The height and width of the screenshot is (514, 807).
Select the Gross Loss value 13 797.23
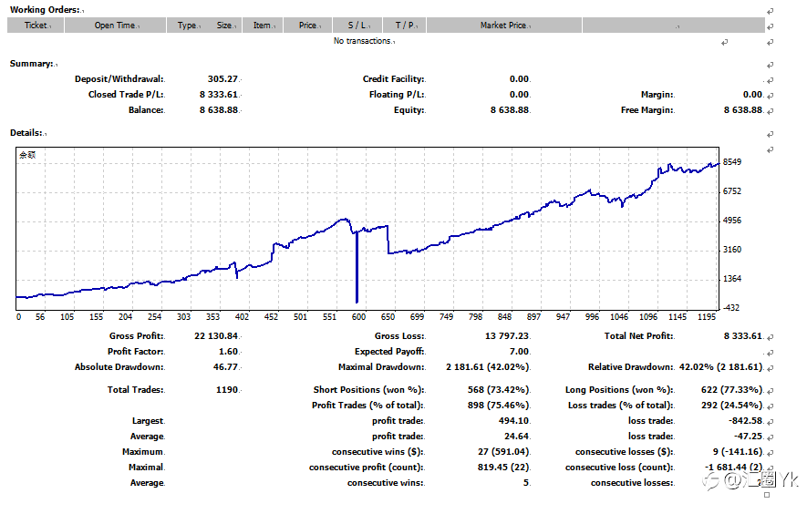[x=506, y=336]
